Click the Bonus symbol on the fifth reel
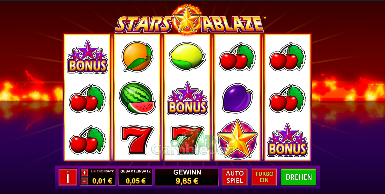The width and height of the screenshot is (385, 194). click(287, 140)
